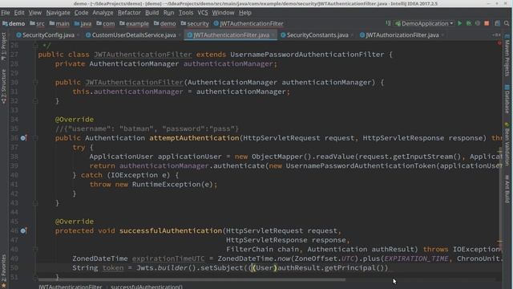Click the security package breadcrumb
Viewport: 513px width, 289px height.
195,23
